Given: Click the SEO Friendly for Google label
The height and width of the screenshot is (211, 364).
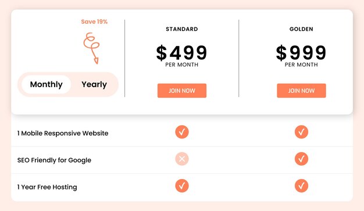Looking at the screenshot, I should 54,160.
